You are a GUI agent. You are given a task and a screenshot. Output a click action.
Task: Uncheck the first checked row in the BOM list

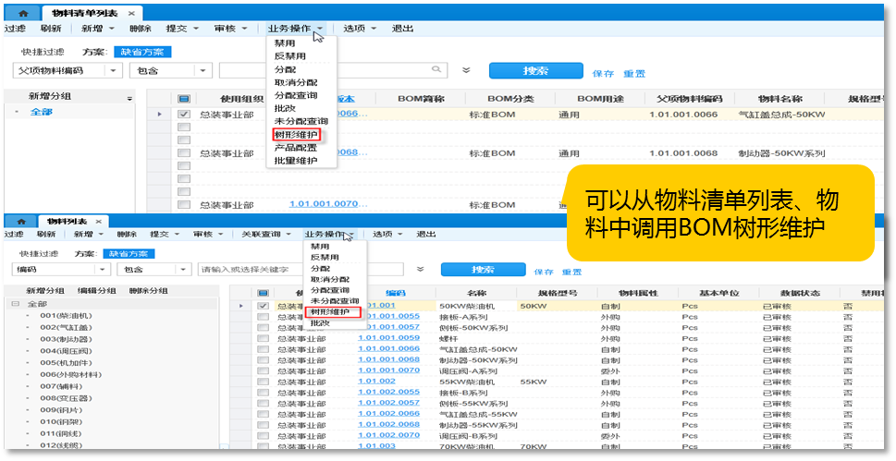point(184,115)
